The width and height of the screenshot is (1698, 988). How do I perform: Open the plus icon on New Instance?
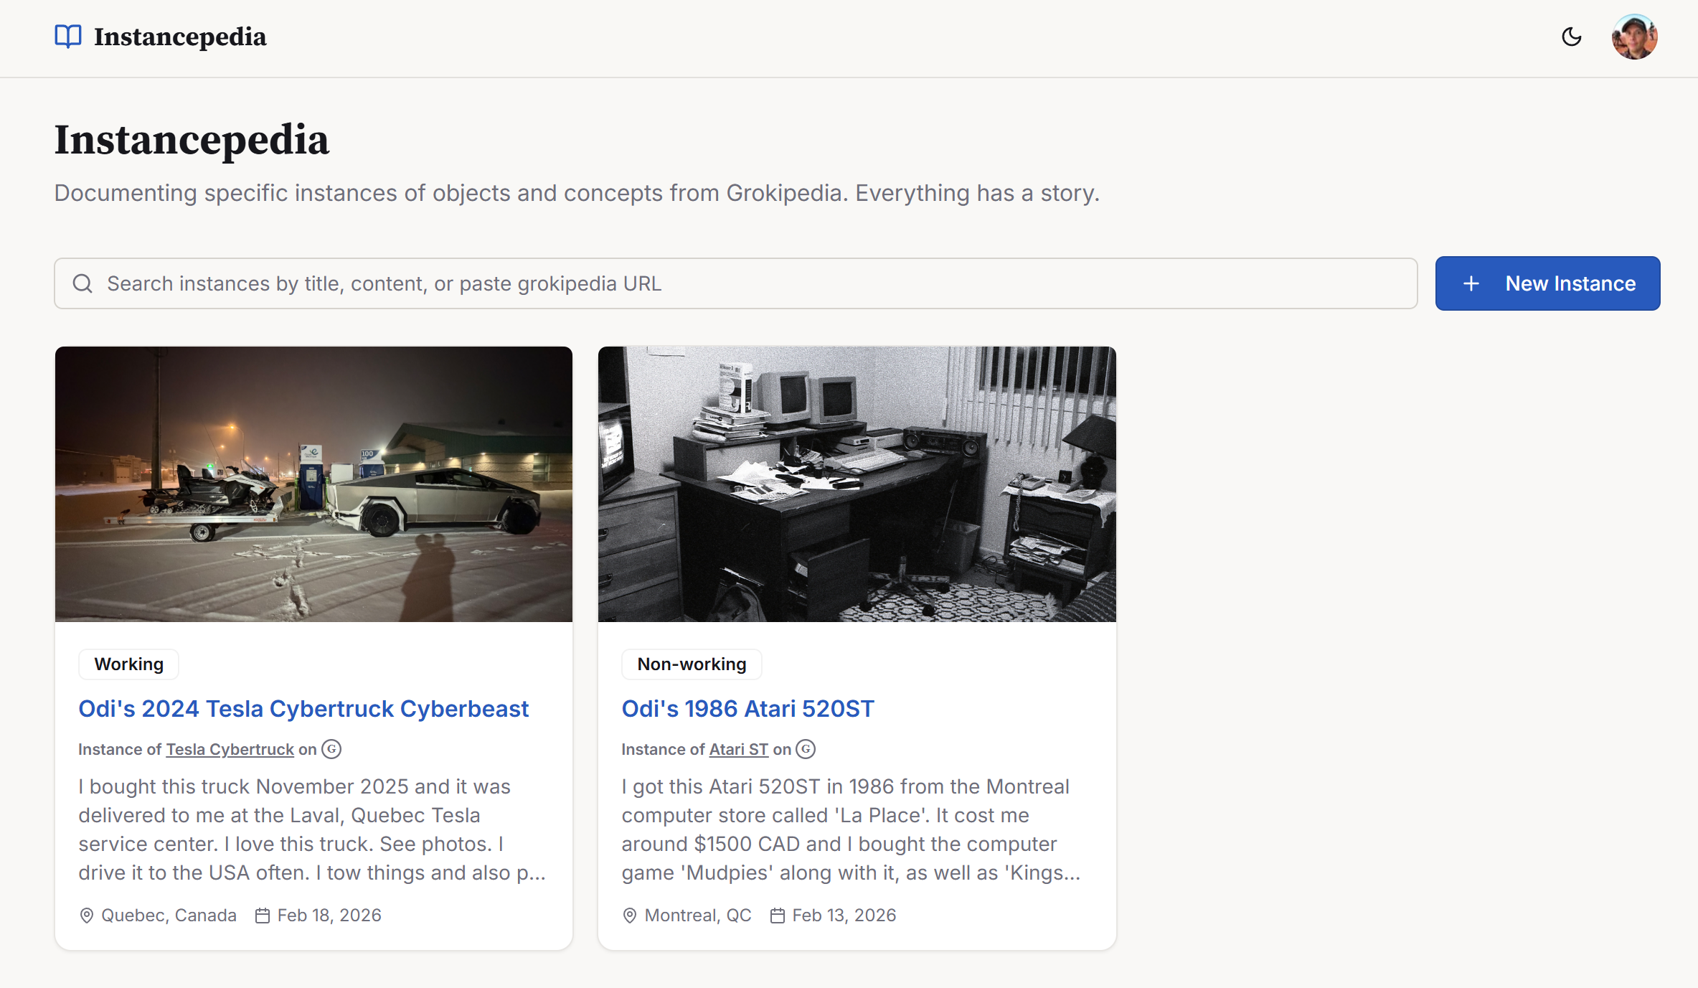[x=1471, y=283]
